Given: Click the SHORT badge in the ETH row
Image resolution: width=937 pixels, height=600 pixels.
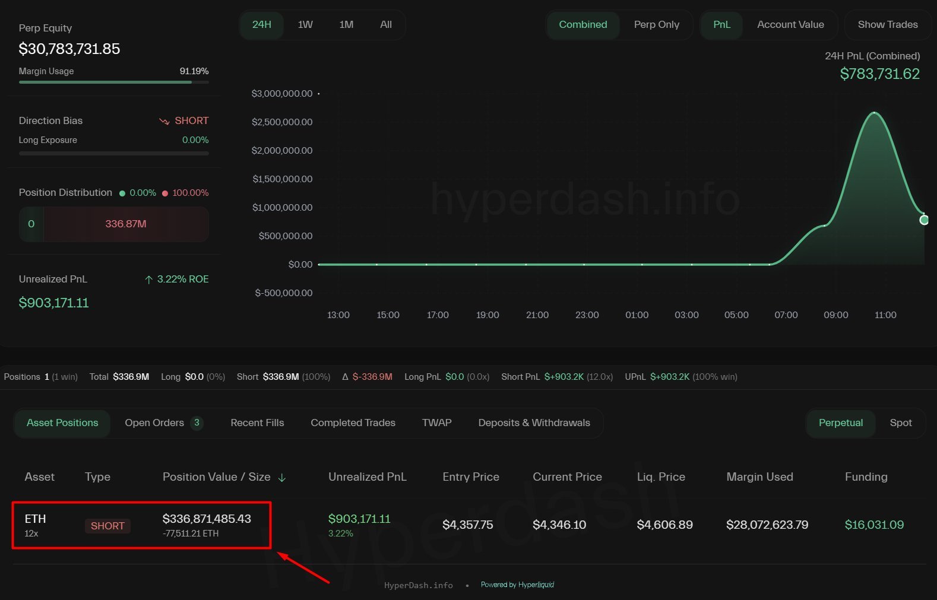Looking at the screenshot, I should coord(107,526).
